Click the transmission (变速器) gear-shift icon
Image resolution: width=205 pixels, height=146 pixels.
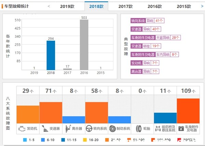[x=44, y=129]
